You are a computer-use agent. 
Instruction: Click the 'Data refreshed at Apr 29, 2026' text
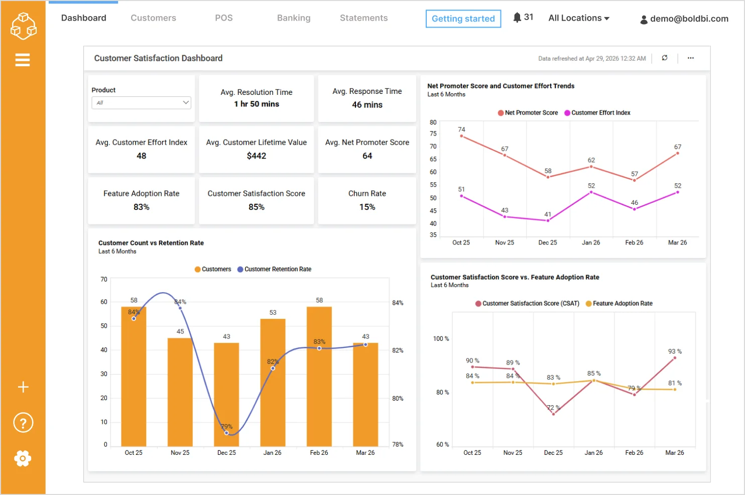click(592, 59)
